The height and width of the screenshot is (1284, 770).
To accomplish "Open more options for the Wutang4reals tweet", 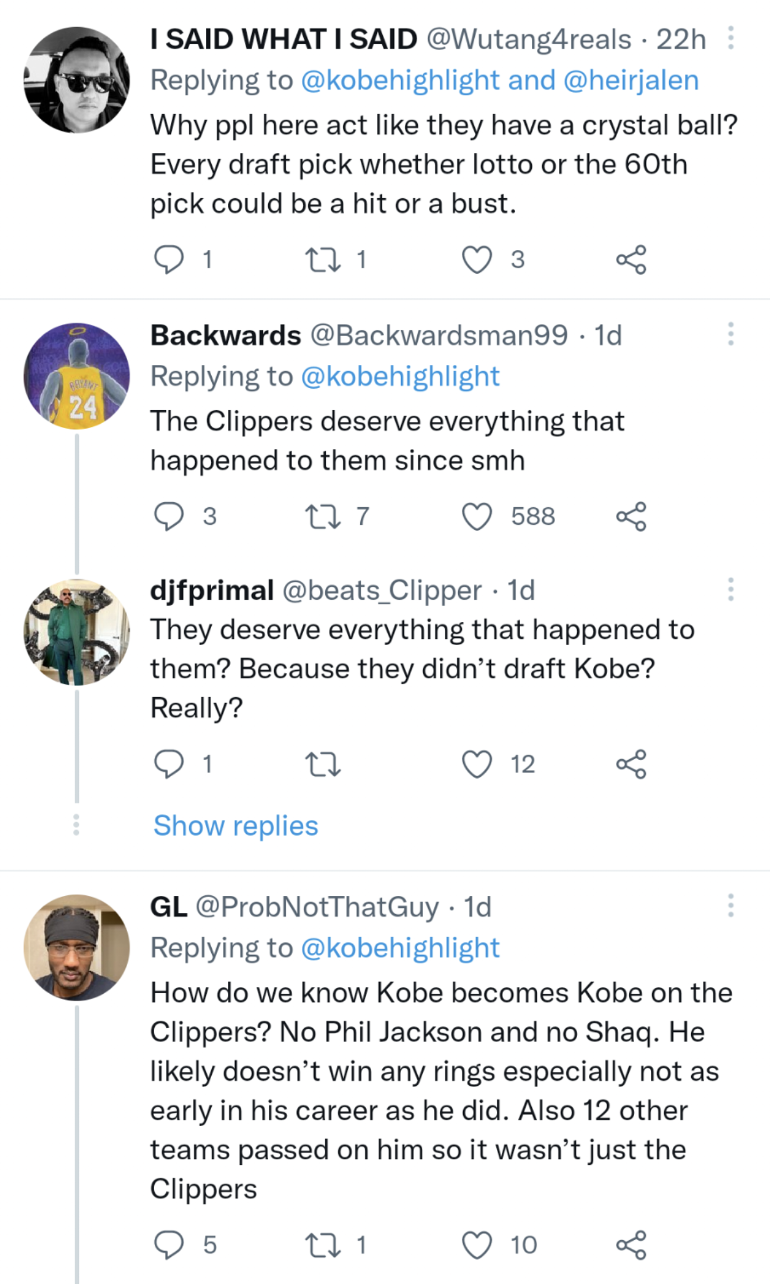I will 731,38.
